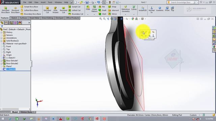216x121 pixels.
Task: Select the Intersect tool
Action: click(113, 10)
